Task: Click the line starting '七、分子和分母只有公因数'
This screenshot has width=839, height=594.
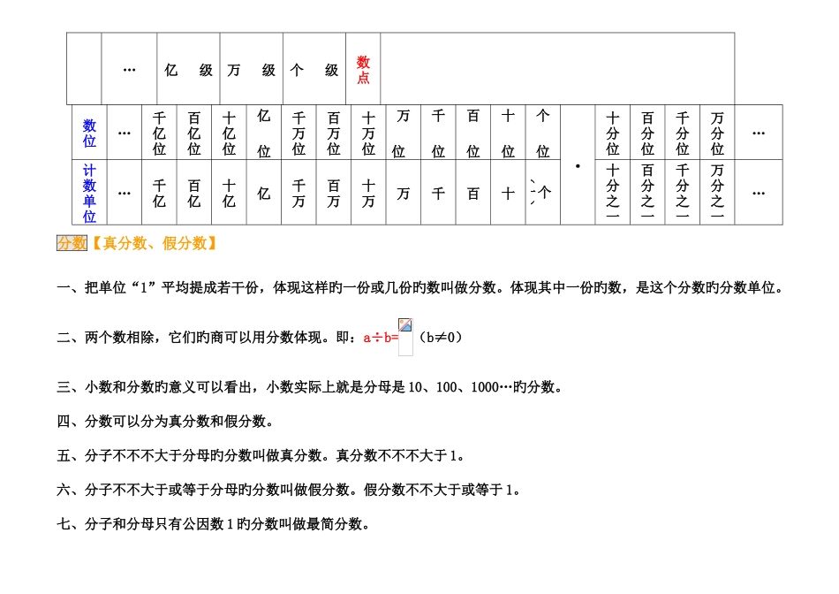Action: click(x=214, y=524)
